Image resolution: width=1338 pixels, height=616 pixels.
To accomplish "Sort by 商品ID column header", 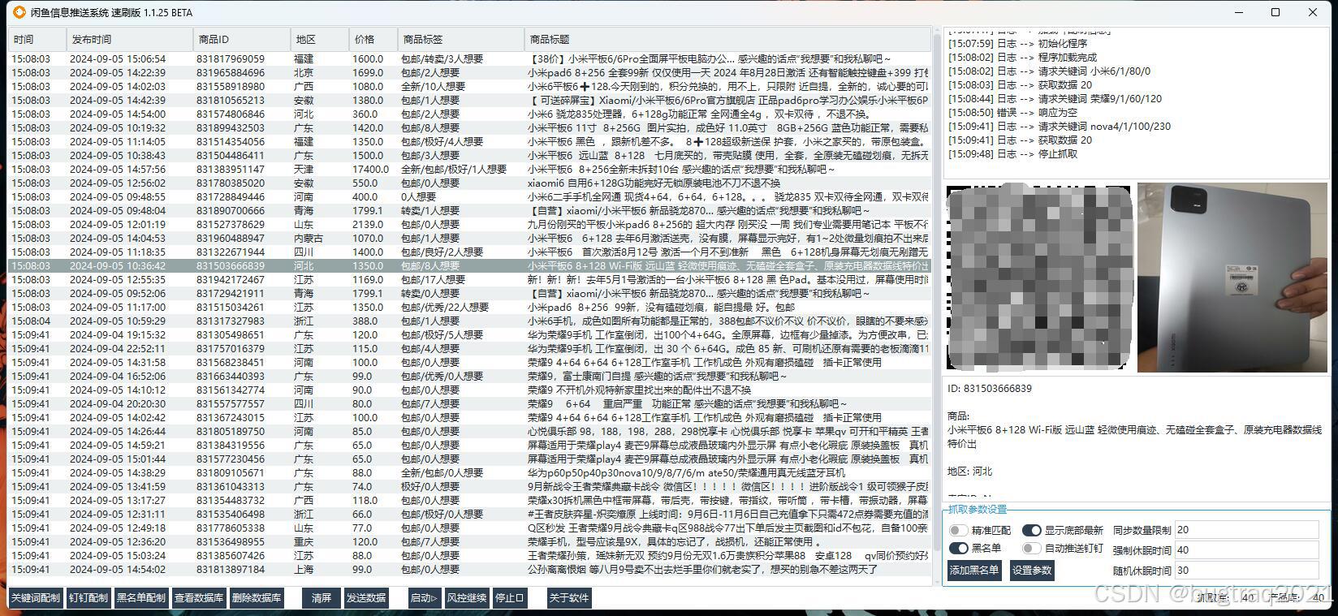I will (x=242, y=39).
